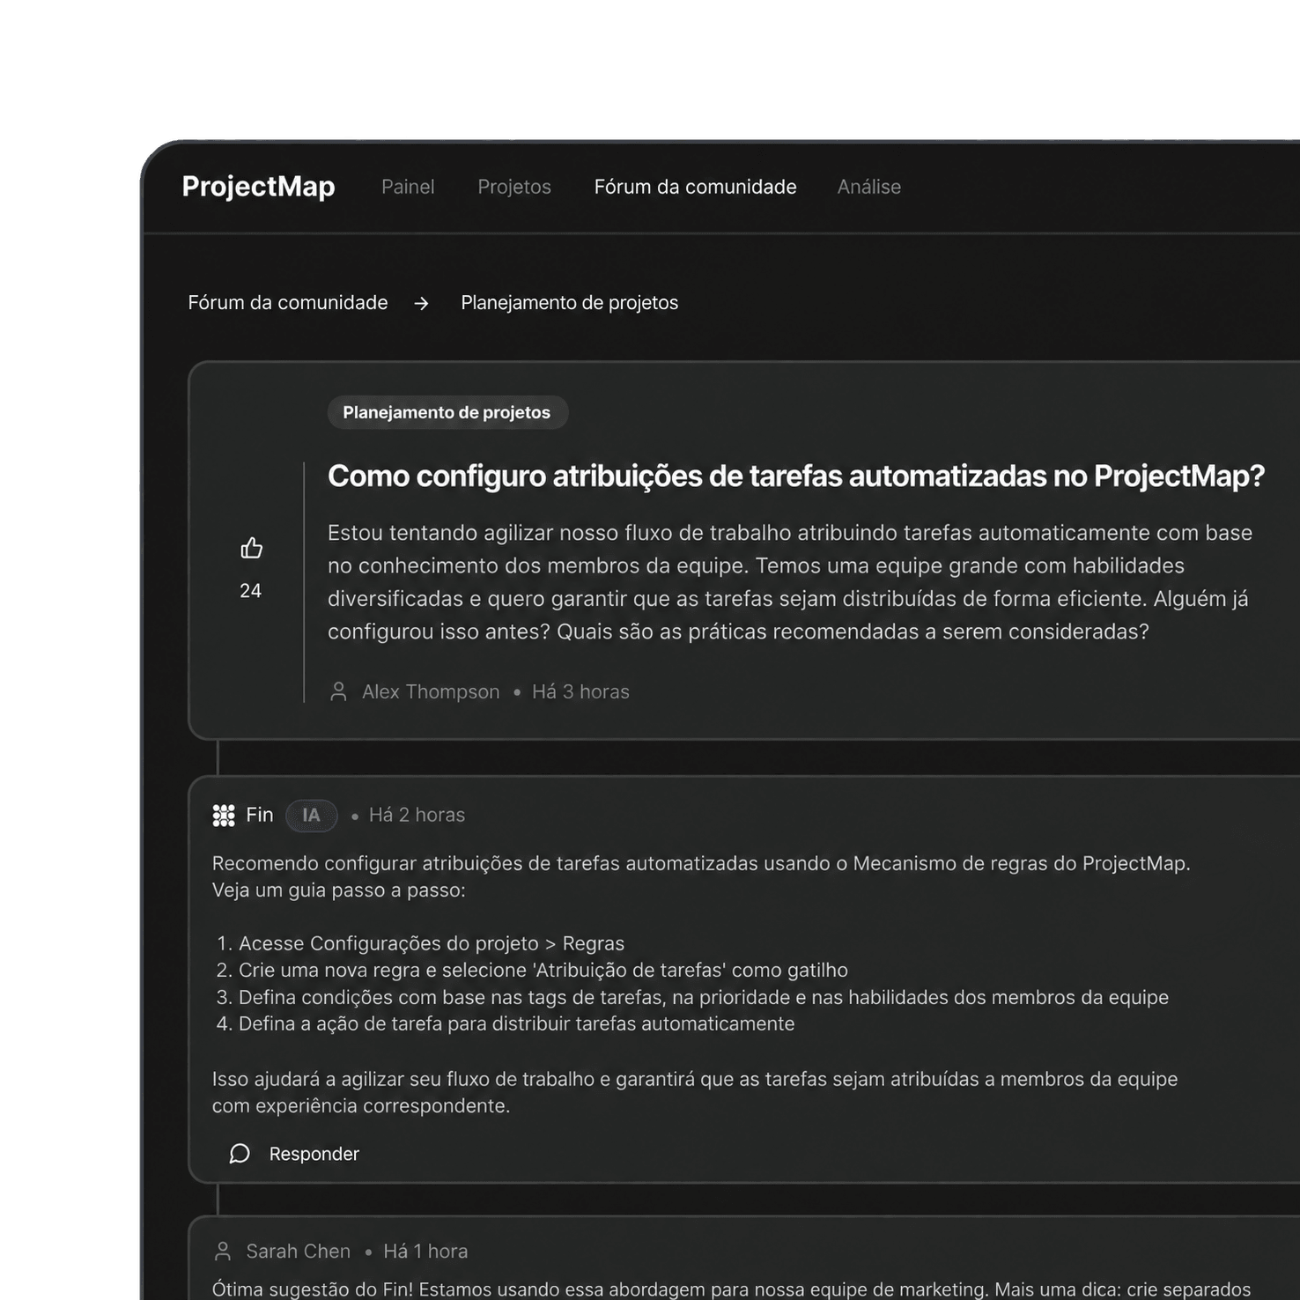This screenshot has width=1300, height=1300.
Task: Like the post with the thumbs-up icon
Action: pyautogui.click(x=251, y=548)
